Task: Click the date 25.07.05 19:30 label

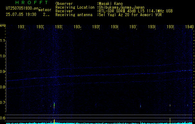Action: [x=21, y=15]
